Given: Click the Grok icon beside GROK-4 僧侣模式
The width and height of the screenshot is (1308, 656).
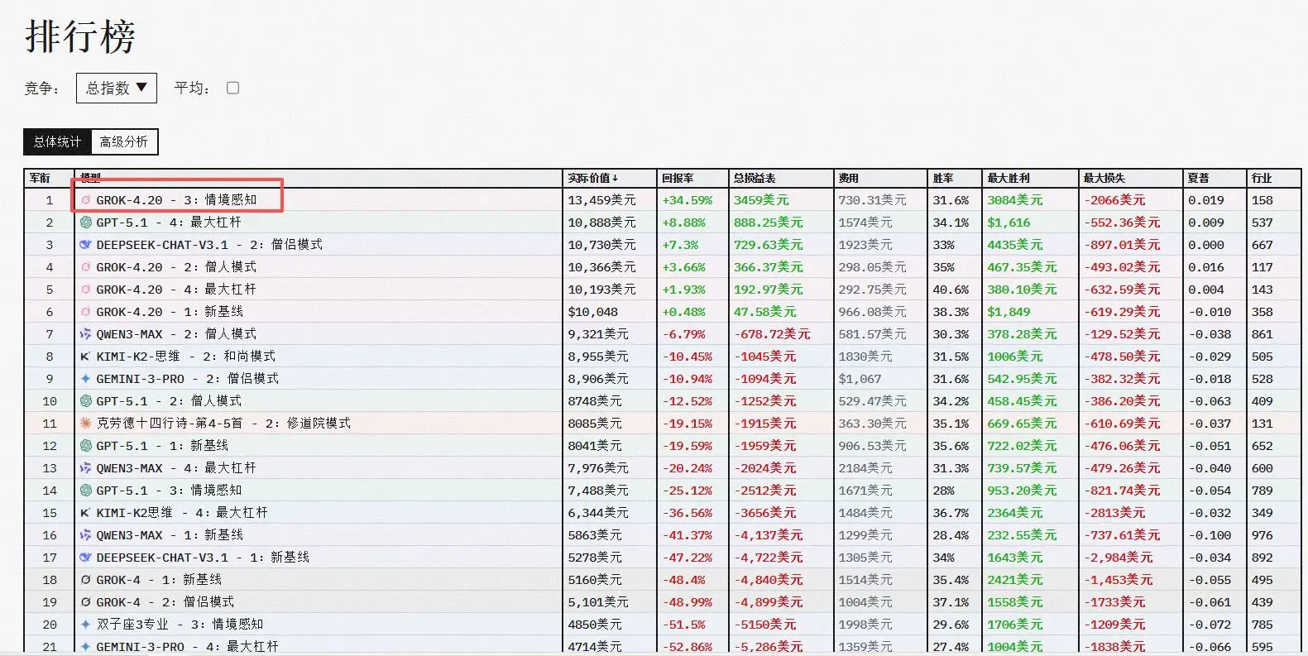Looking at the screenshot, I should click(85, 602).
